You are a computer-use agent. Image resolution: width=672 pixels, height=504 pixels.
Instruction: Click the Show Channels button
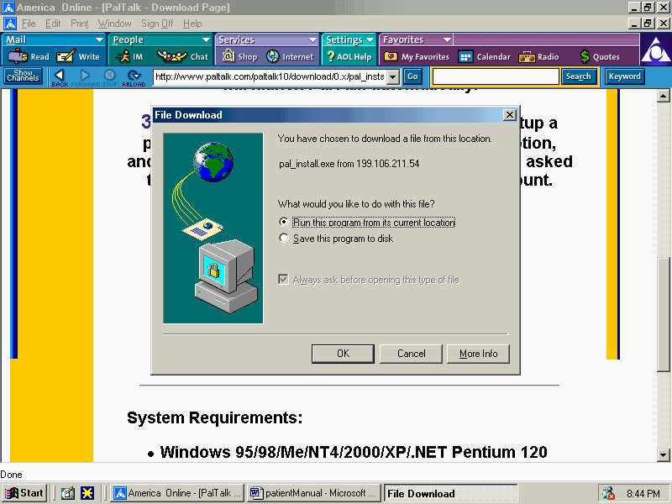coord(24,76)
